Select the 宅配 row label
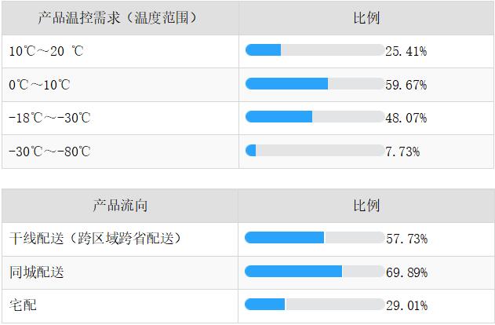This screenshot has width=495, height=325. pos(23,305)
